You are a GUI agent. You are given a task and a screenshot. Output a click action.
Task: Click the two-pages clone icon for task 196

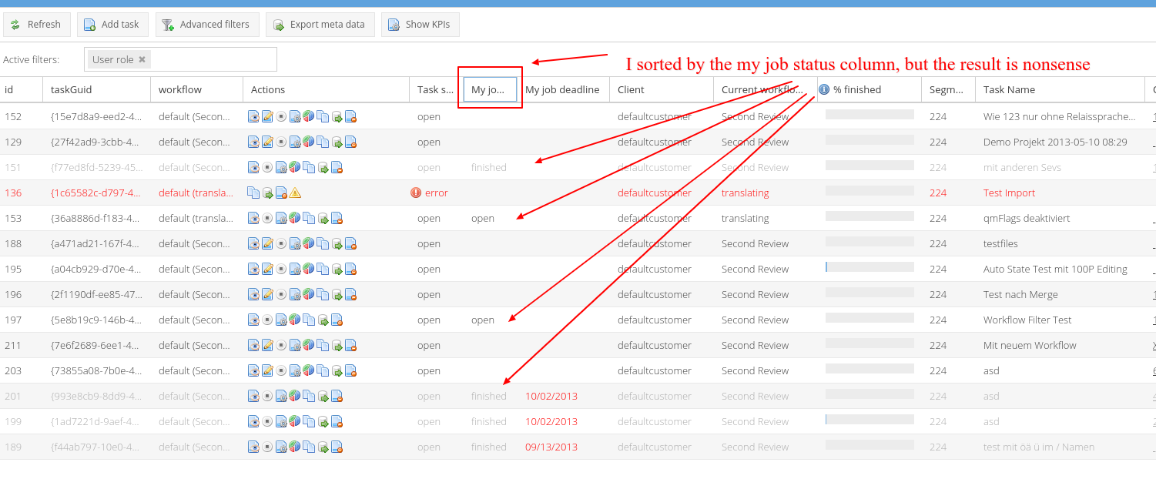click(x=322, y=295)
